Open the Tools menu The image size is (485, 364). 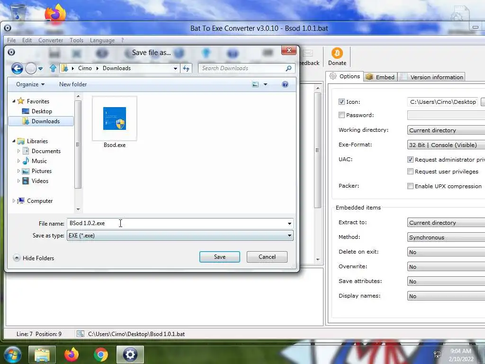(76, 40)
